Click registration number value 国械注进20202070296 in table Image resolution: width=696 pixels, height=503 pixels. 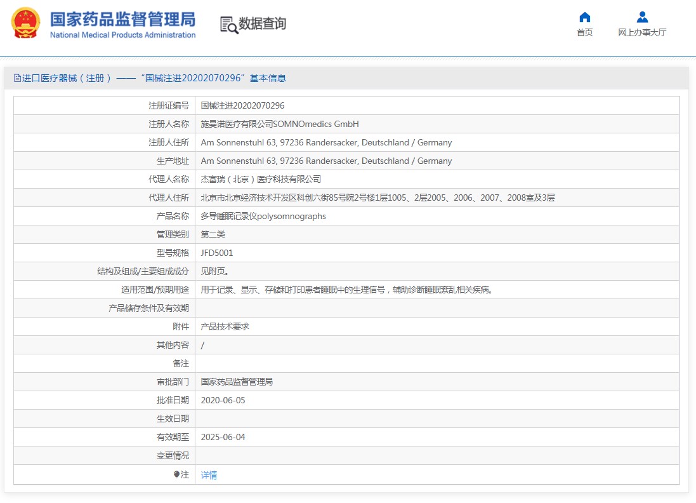tap(242, 105)
